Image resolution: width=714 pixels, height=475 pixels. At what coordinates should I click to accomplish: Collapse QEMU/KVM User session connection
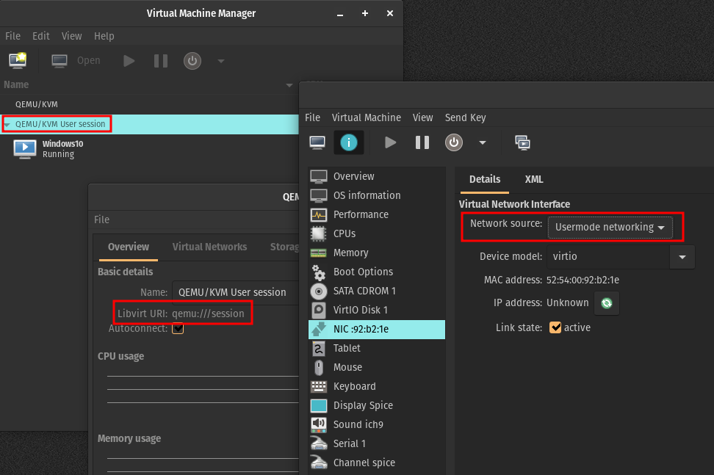[7, 124]
